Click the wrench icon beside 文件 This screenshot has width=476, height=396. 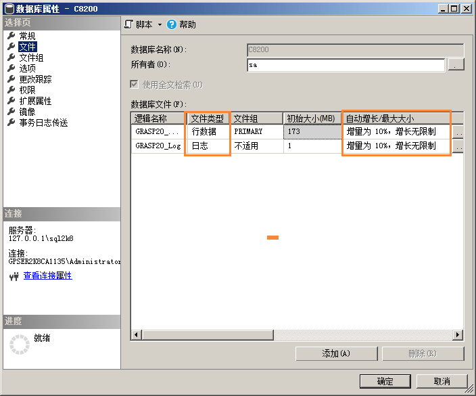coord(11,47)
